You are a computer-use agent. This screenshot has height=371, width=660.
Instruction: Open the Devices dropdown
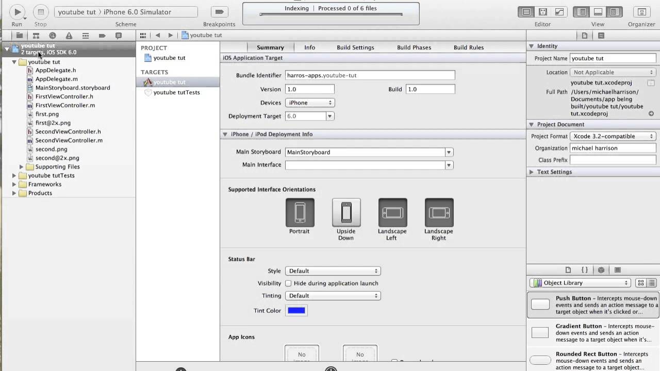[x=310, y=103]
